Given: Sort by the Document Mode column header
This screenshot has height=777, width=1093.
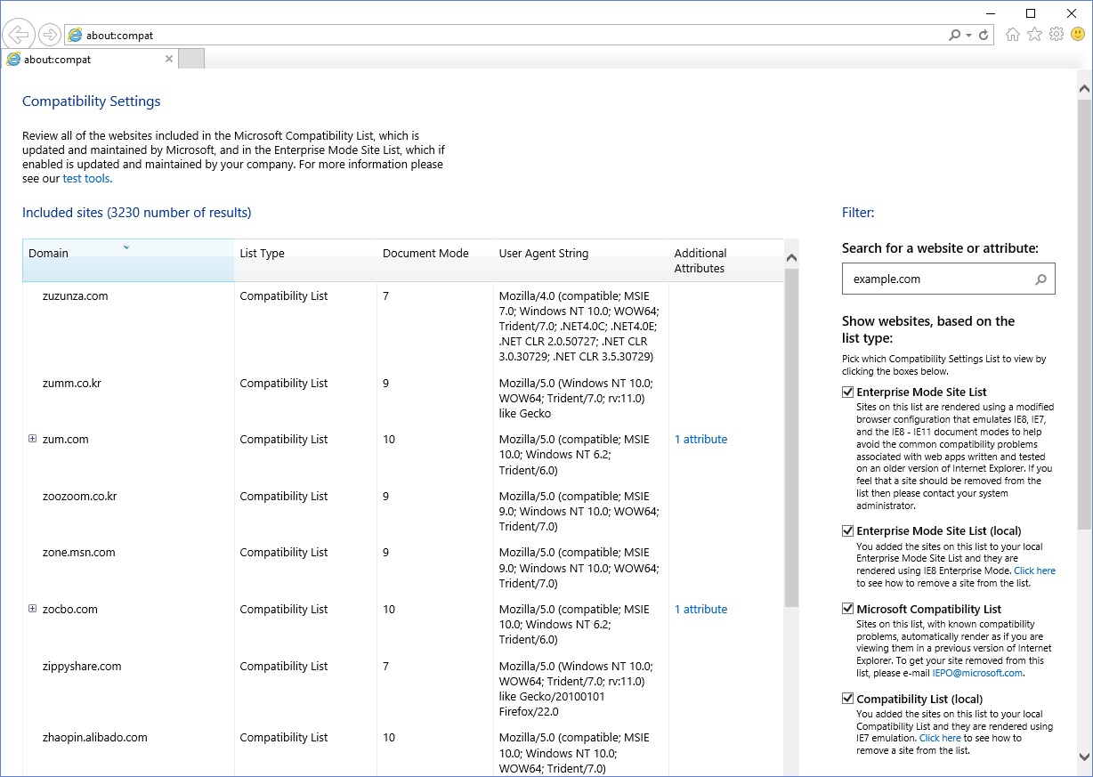Looking at the screenshot, I should click(x=435, y=260).
